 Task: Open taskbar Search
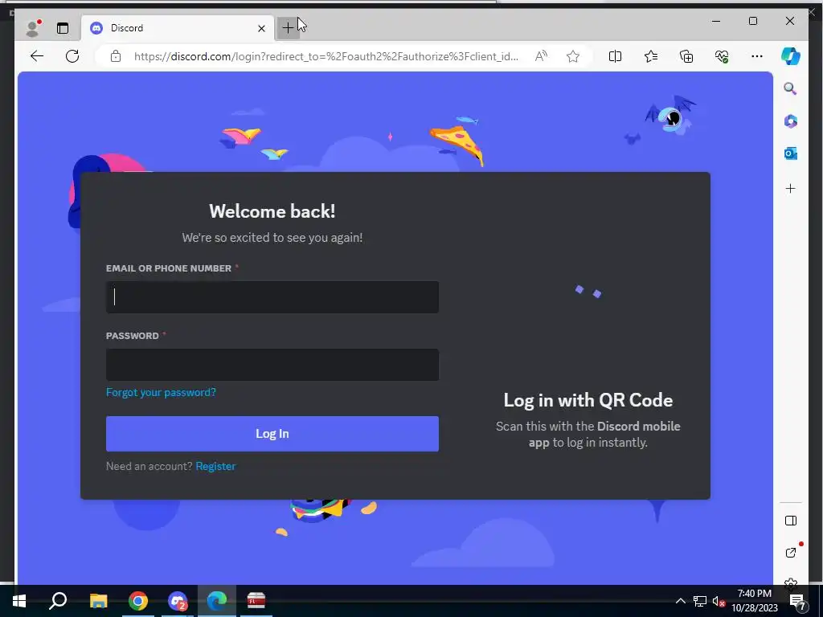[x=58, y=601]
